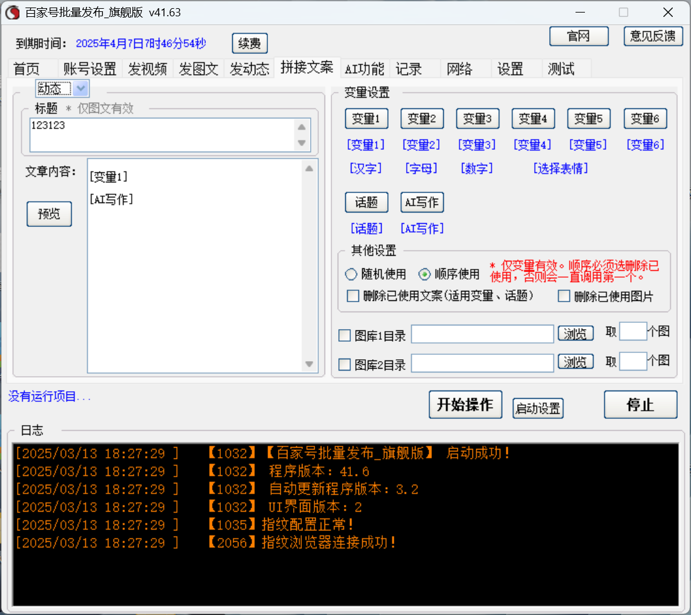Screen dimensions: 691x615
Task: Open the 启动设置 button
Action: pos(538,408)
